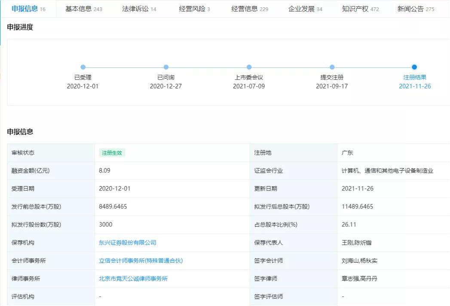Click the 提交注册 timeline dot
The width and height of the screenshot is (450, 306).
tap(332, 67)
